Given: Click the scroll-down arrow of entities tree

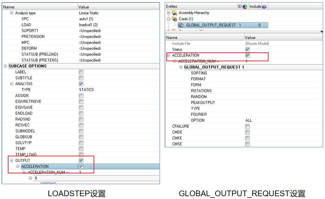Looking at the screenshot, I should [321, 32].
